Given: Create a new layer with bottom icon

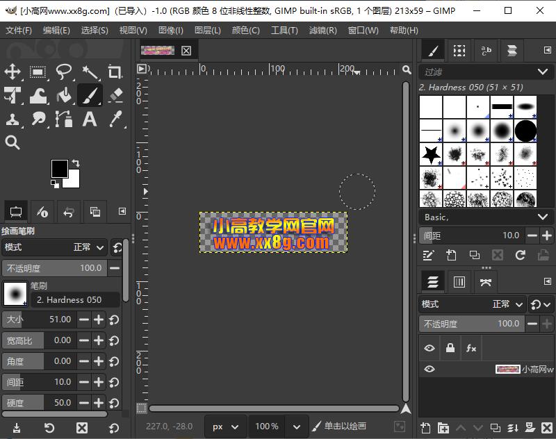Looking at the screenshot, I should point(425,428).
